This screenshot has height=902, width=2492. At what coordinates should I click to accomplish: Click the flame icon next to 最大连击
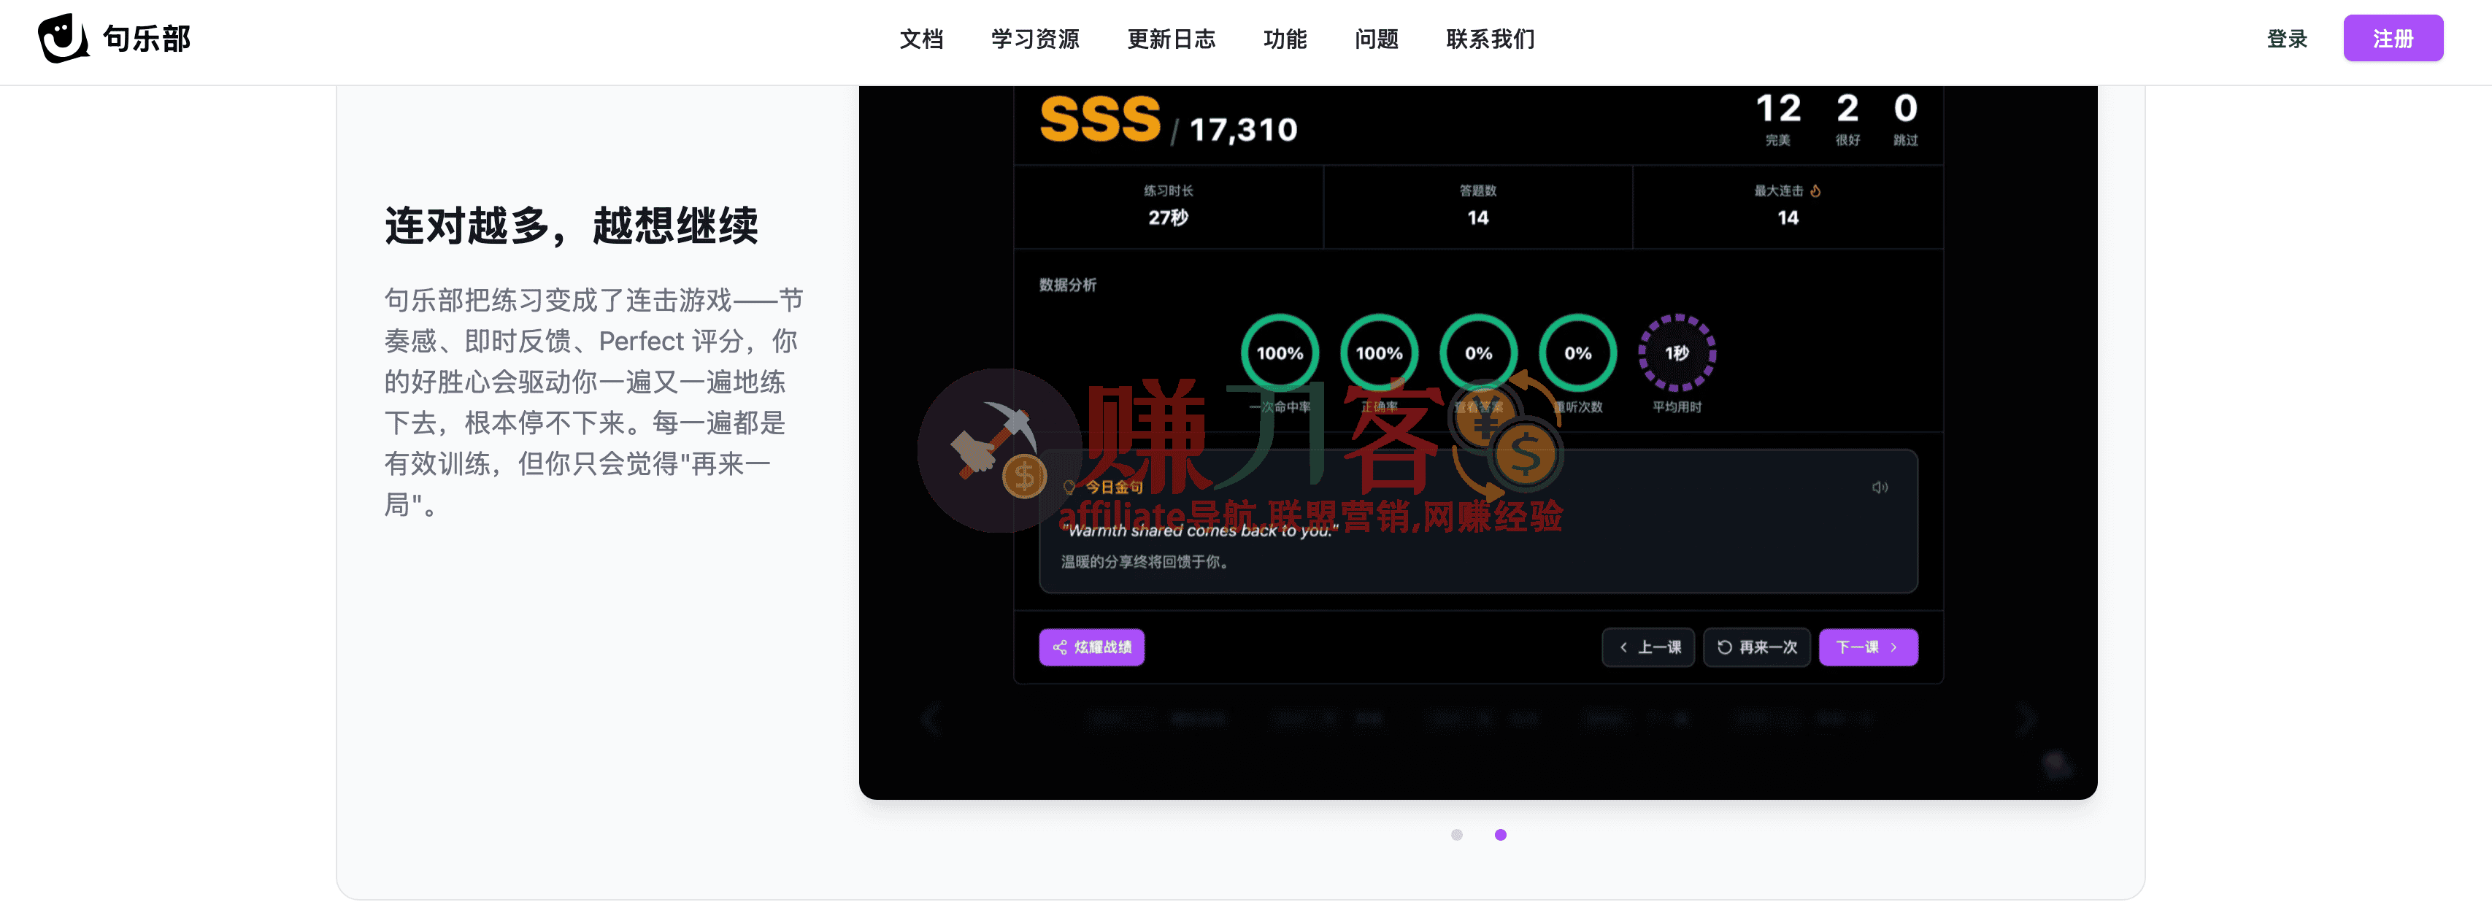tap(1817, 190)
